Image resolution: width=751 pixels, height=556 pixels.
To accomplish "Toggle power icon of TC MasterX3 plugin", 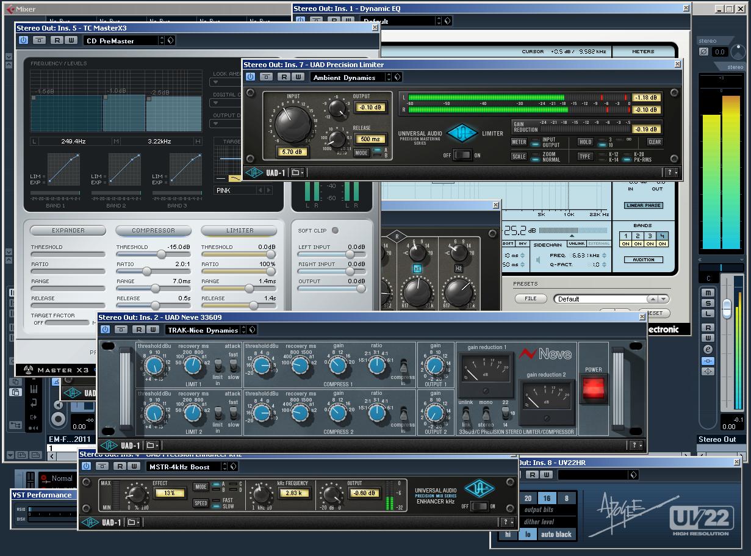I will click(23, 40).
